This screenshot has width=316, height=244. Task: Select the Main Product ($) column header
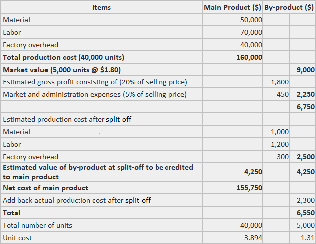[x=233, y=7]
